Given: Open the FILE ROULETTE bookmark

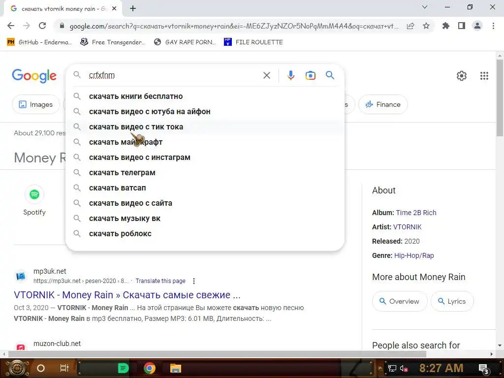Looking at the screenshot, I should 253,42.
